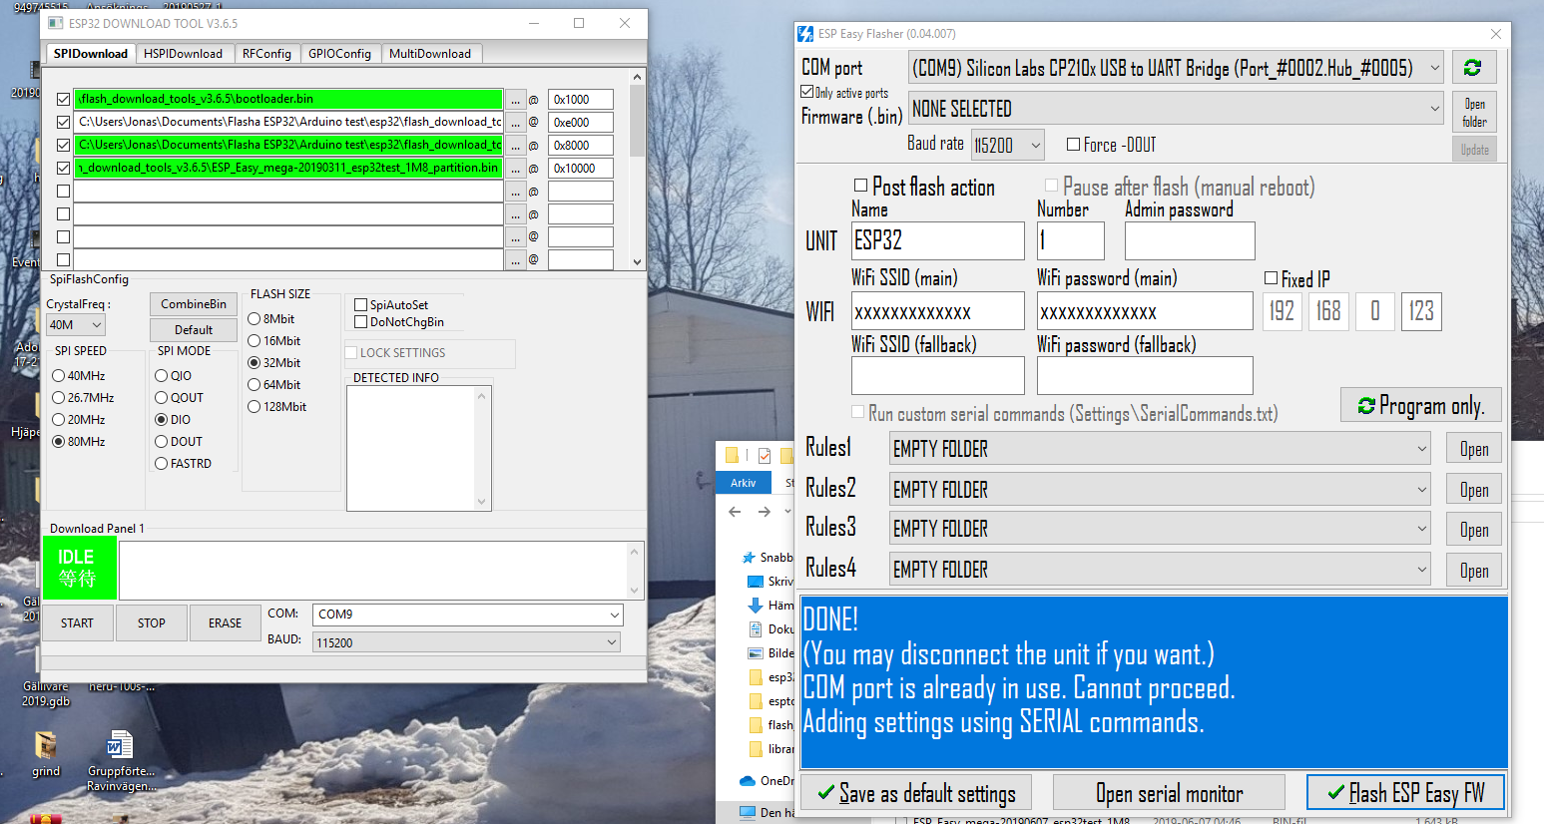Image resolution: width=1544 pixels, height=824 pixels.
Task: Browse for the file at address 0xe000
Action: (515, 123)
